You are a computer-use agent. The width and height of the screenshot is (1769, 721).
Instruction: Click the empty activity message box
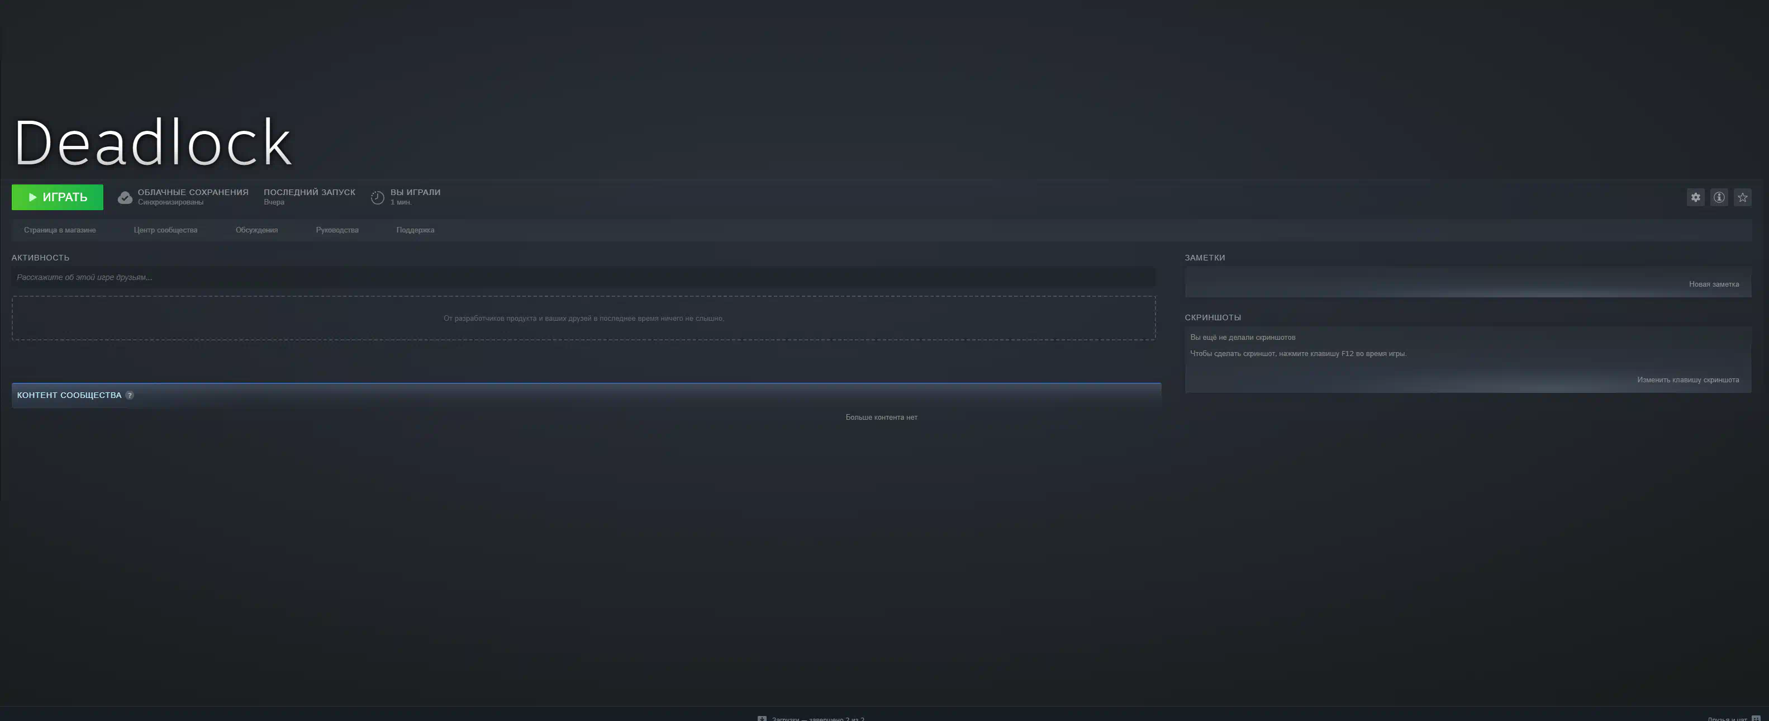coord(584,318)
